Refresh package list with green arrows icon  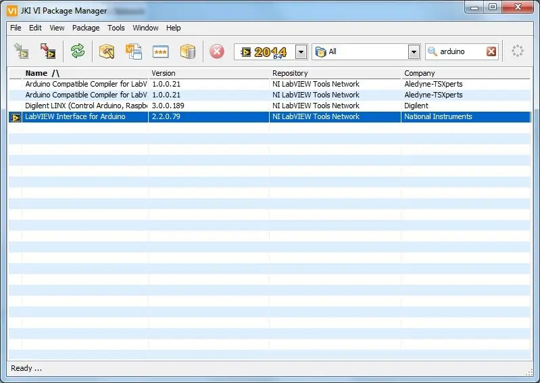(x=78, y=51)
